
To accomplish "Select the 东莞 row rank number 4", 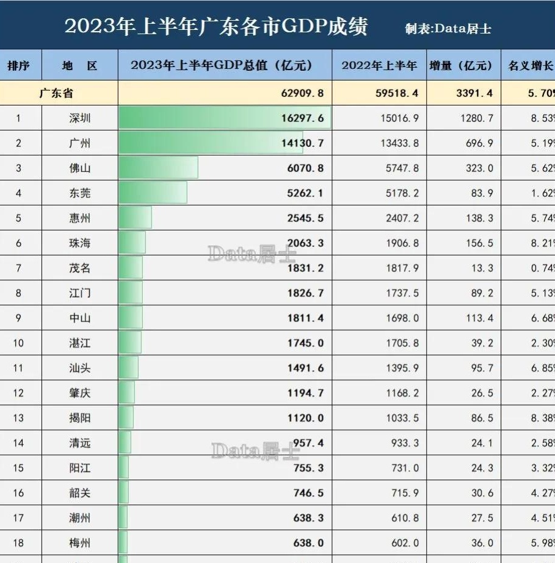I will pos(18,193).
